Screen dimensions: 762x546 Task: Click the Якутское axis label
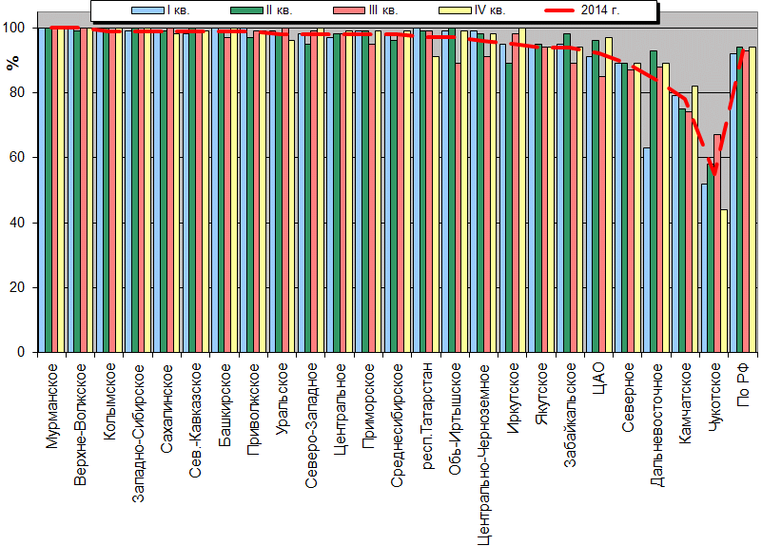pos(541,395)
